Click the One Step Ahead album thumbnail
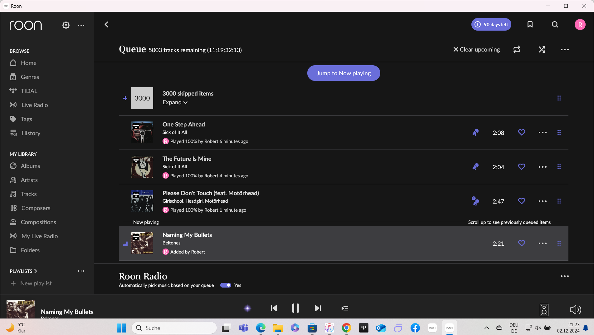594x335 pixels. 142,132
